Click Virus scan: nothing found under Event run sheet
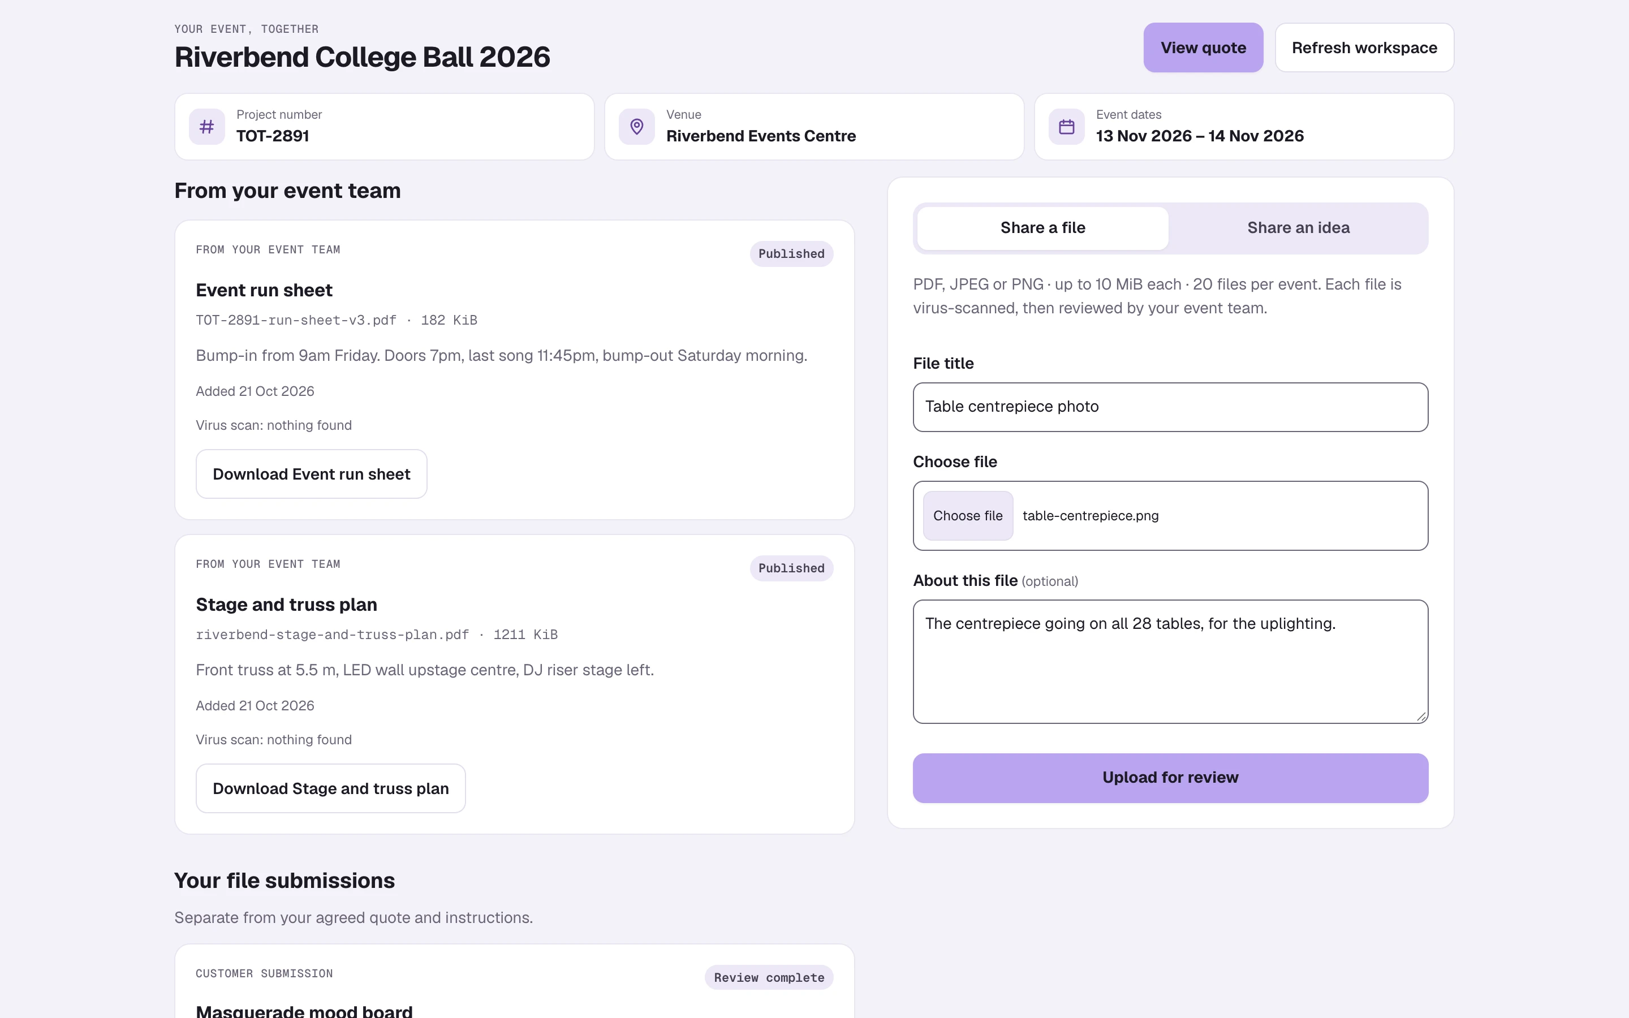Screen dimensions: 1629x1018 coord(273,425)
